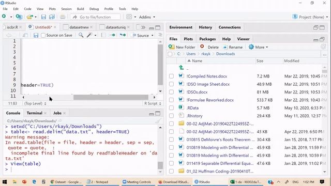Check 010815 DeMoivre's Roots Theorem box
Screen dimensions: 331x186
pyautogui.click(x=171, y=139)
